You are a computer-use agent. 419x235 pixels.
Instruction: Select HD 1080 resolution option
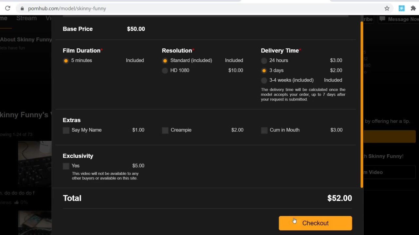click(165, 70)
